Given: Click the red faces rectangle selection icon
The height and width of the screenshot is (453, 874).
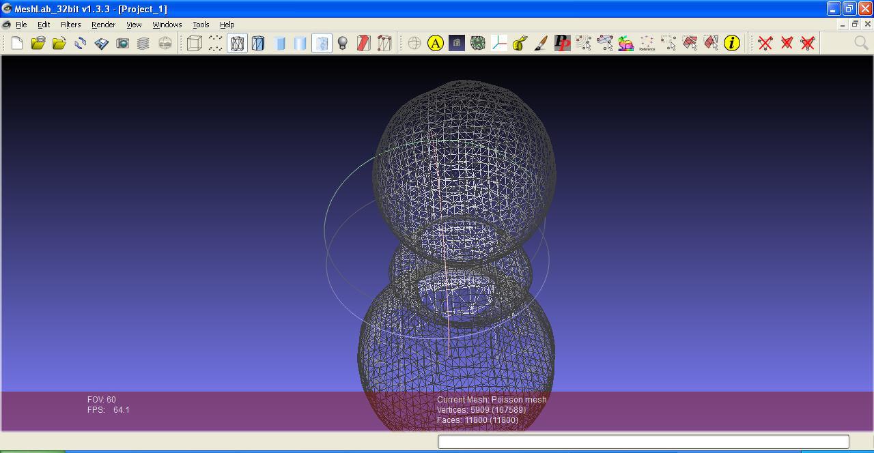Looking at the screenshot, I should pyautogui.click(x=690, y=43).
